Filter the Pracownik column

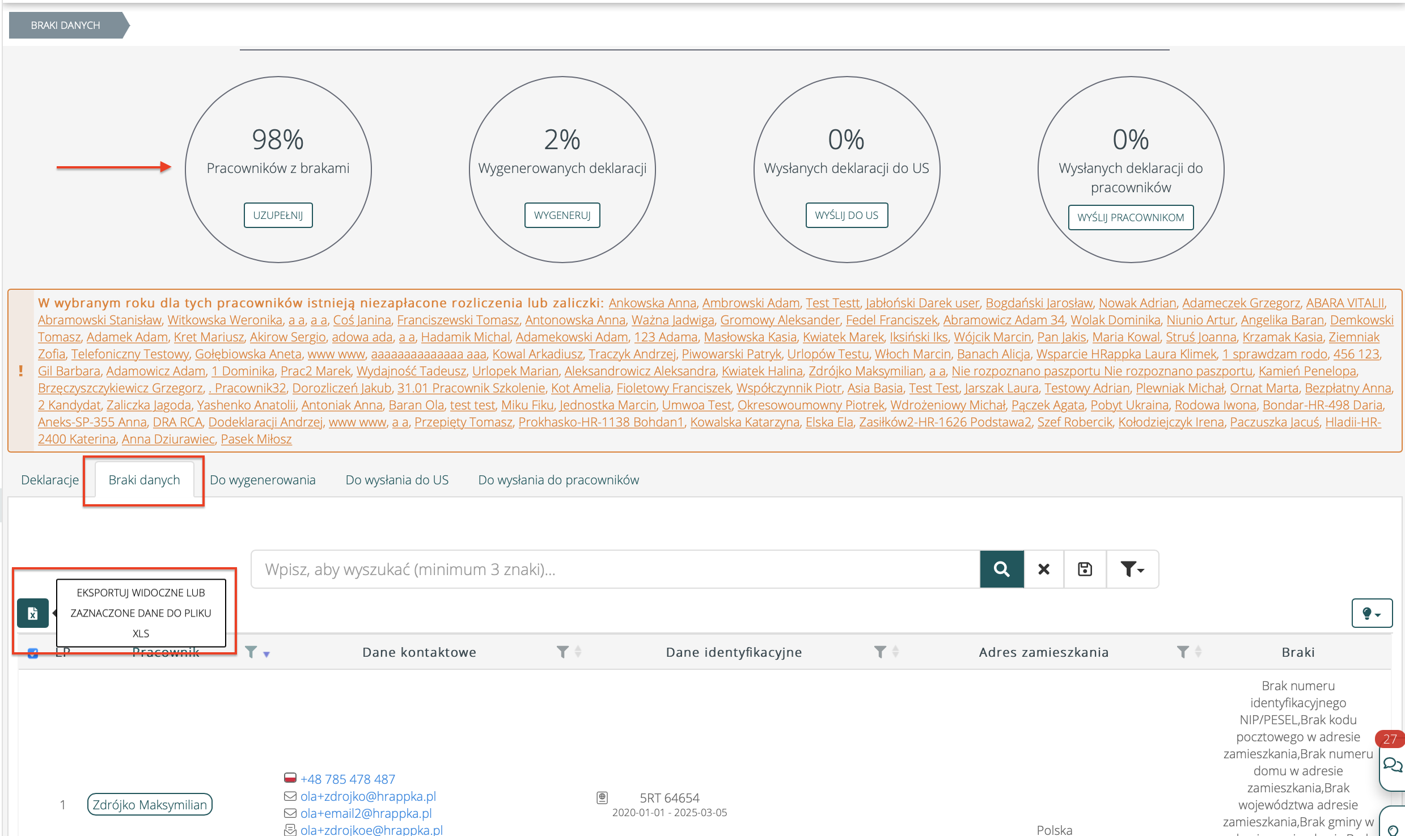point(251,652)
